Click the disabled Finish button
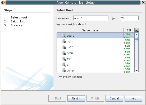The image size is (146, 105). [x=95, y=98]
